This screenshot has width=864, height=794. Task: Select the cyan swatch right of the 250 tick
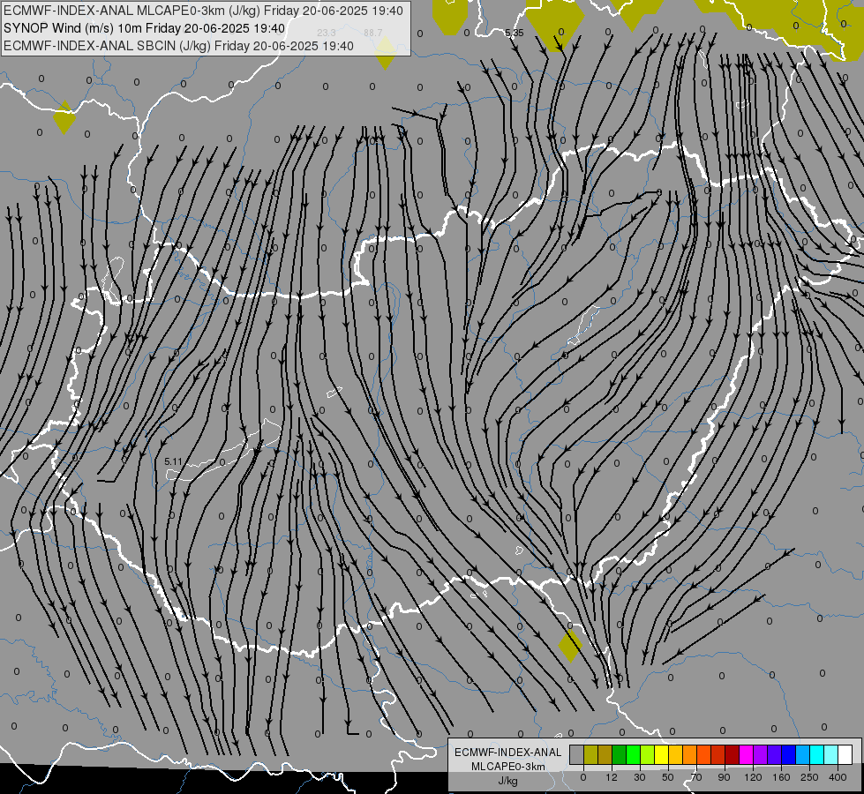(x=816, y=754)
